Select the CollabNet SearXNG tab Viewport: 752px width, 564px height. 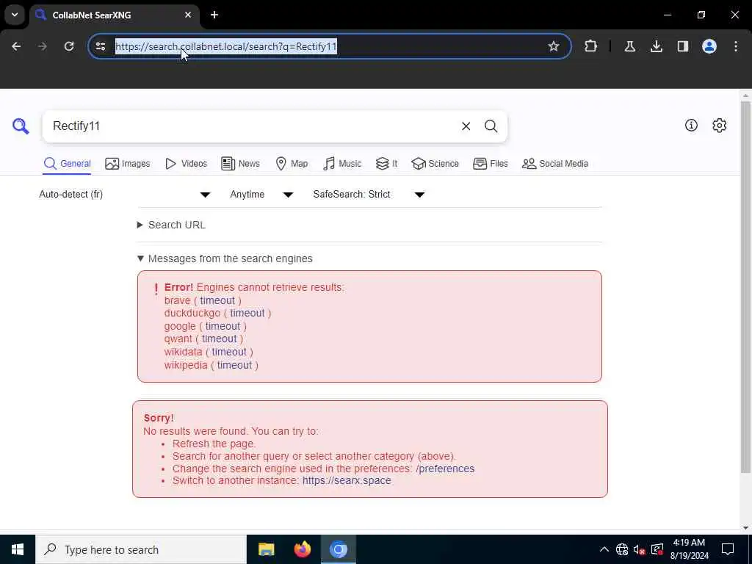click(x=114, y=15)
